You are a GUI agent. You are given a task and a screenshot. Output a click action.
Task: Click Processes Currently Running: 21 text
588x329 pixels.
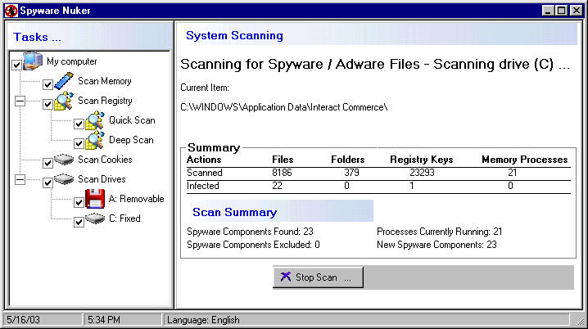[440, 232]
